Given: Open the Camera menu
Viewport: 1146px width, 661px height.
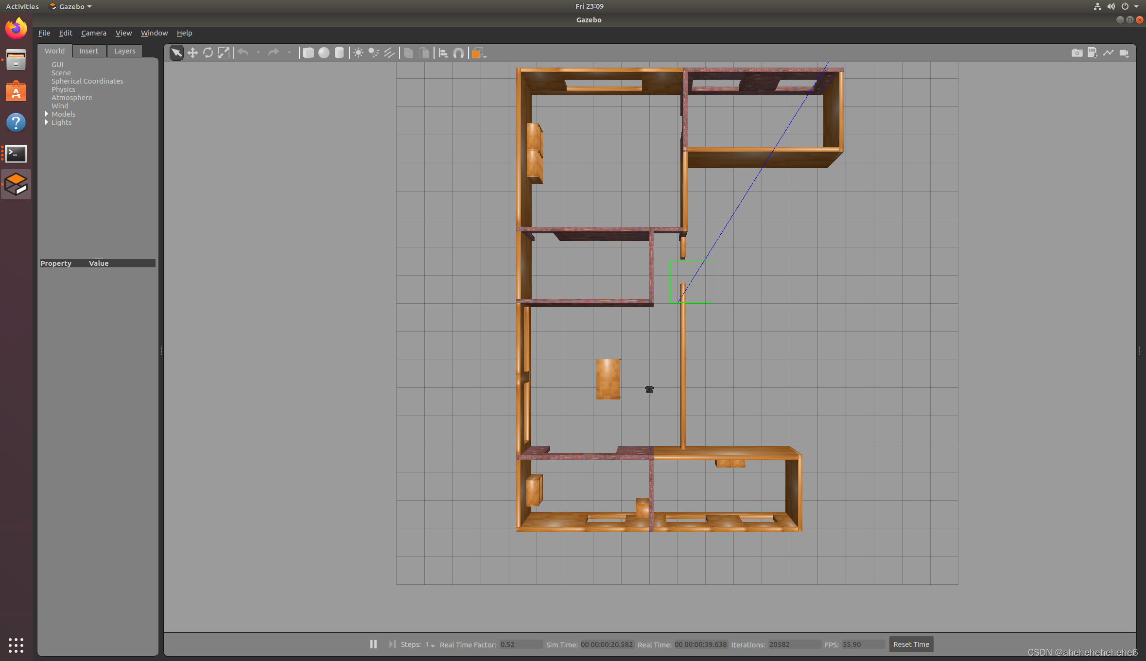Looking at the screenshot, I should pyautogui.click(x=93, y=33).
